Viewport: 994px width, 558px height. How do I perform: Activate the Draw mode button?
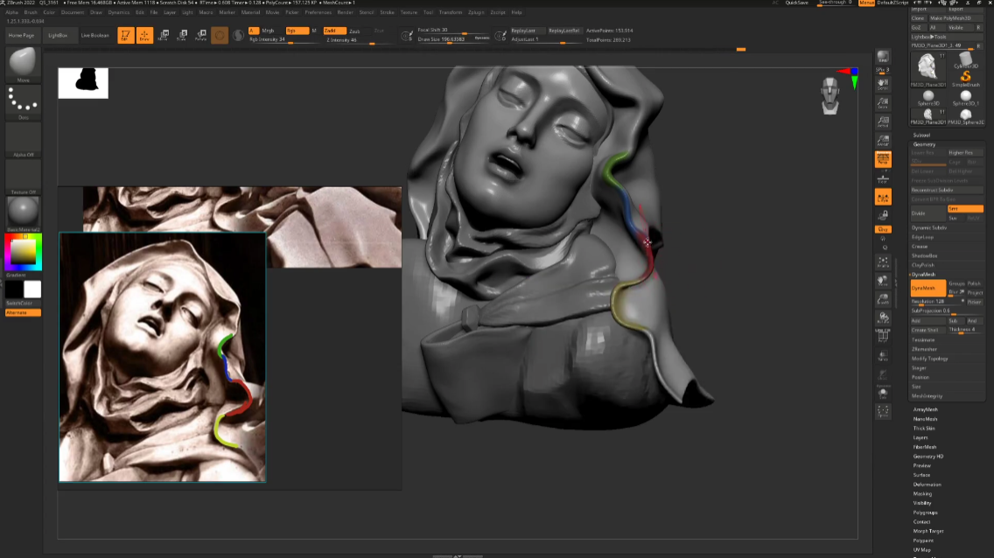click(144, 36)
